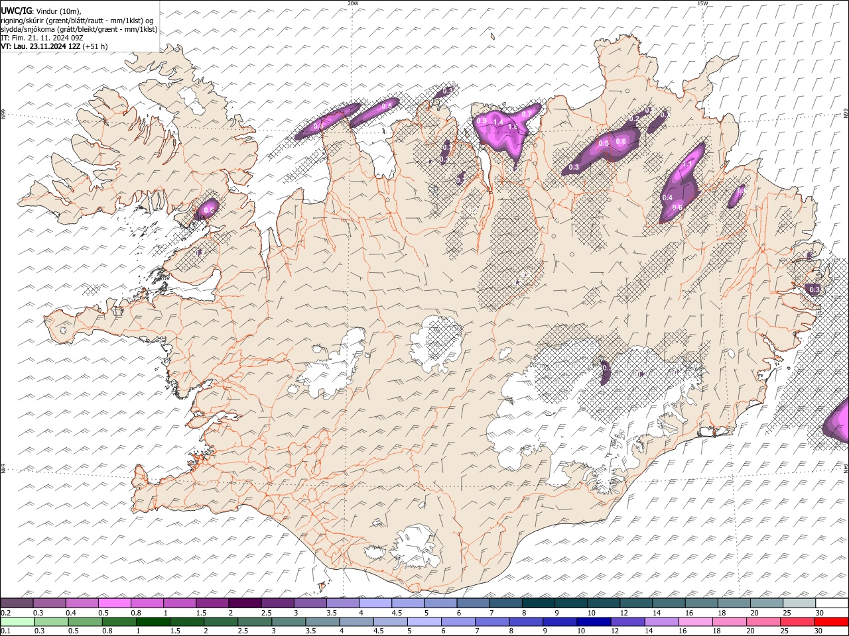Click the rigning/skúrir legend description line
The height and width of the screenshot is (636, 849).
pyautogui.click(x=77, y=20)
